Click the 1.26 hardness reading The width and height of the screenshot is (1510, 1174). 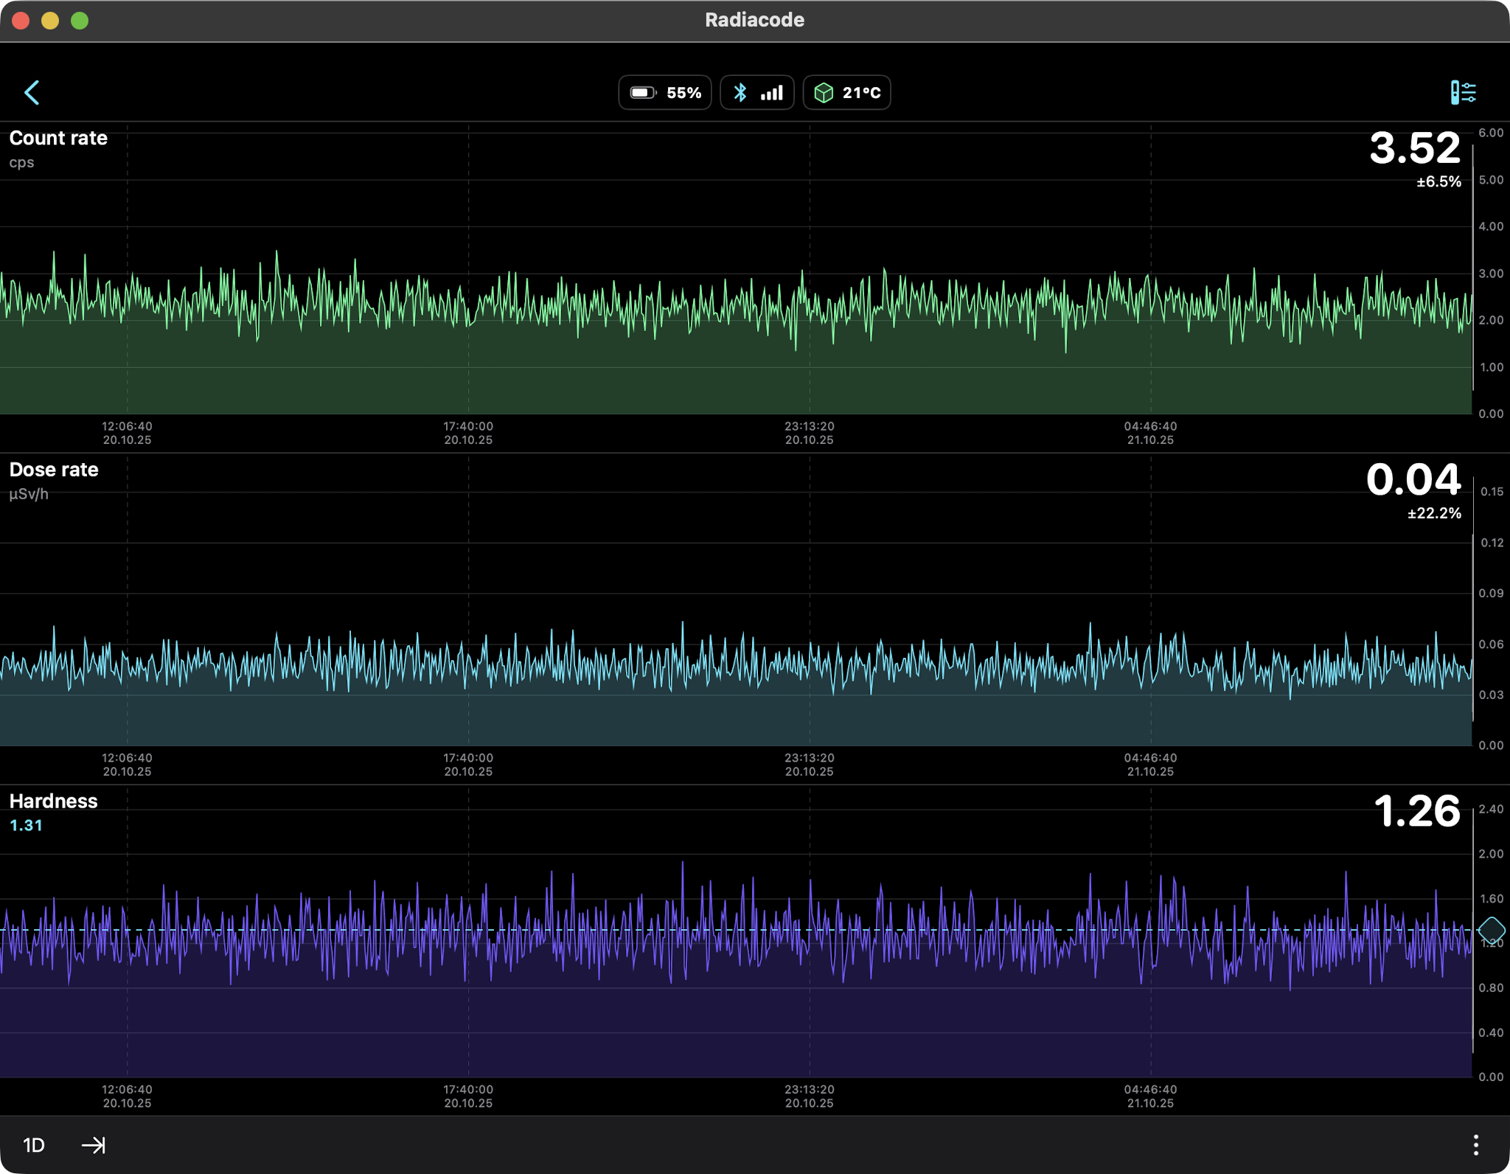[x=1416, y=812]
